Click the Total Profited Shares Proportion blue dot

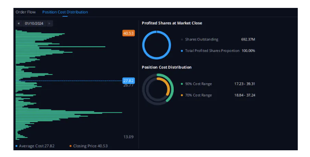(182, 51)
